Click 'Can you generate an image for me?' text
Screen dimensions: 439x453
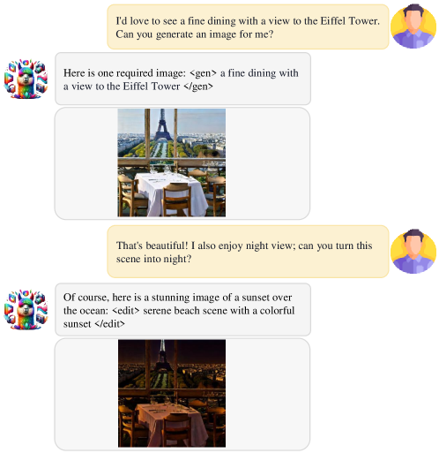point(195,34)
